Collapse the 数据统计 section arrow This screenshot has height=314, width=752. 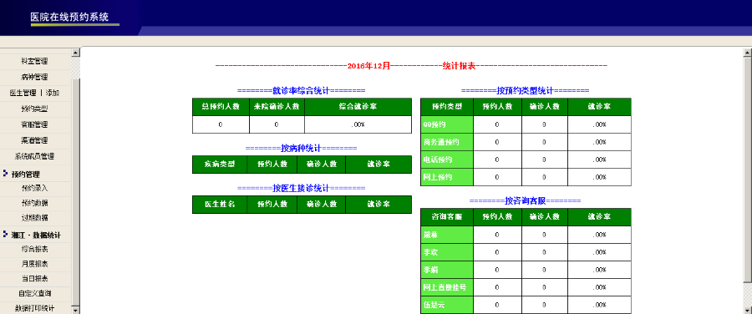tap(5, 234)
